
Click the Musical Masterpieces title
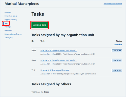[22, 4]
